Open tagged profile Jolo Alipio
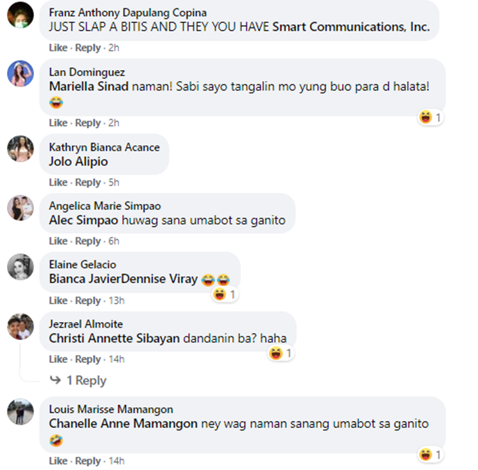478x470 pixels. [x=78, y=161]
